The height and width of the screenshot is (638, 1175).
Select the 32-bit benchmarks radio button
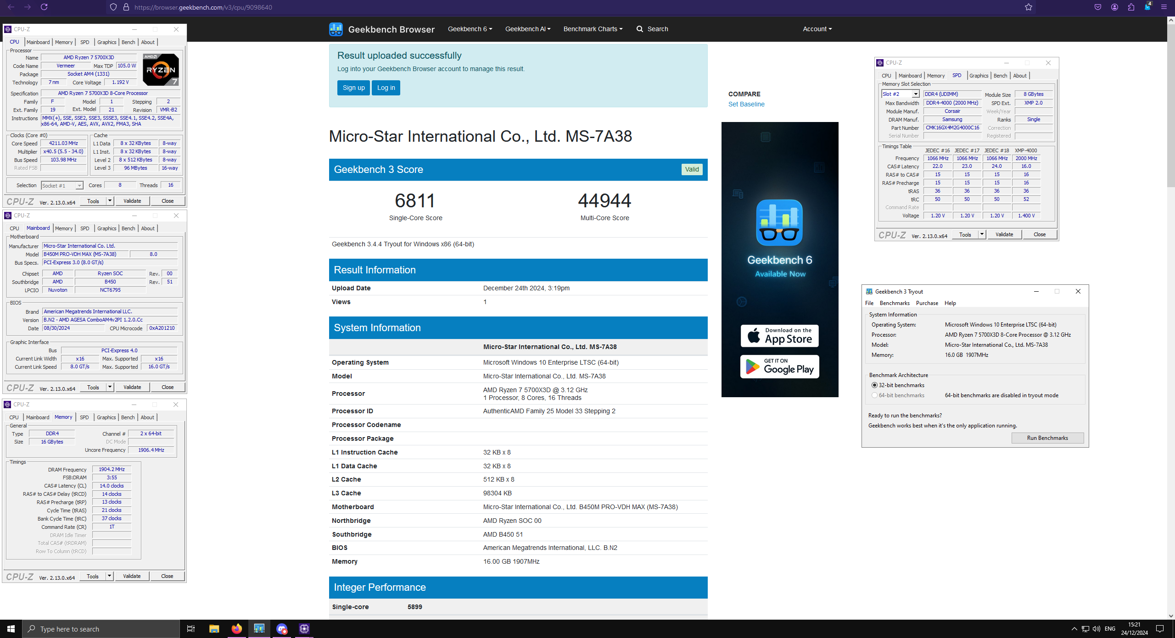[874, 385]
